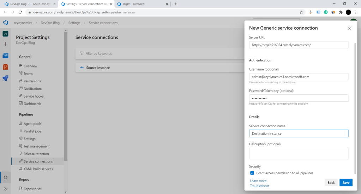361x194 pixels.
Task: Click the plus icon in left sidebar
Action: click(x=6, y=44)
